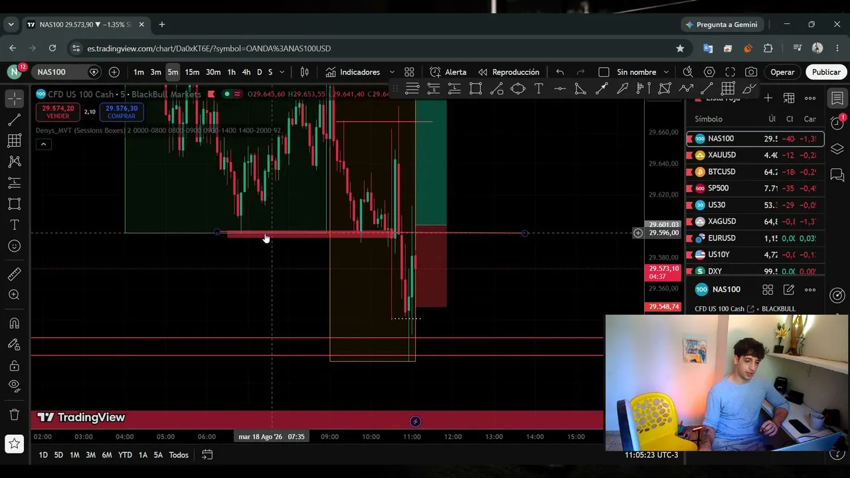Click the VENDER 29.574,20 sell button
The height and width of the screenshot is (478, 850).
click(x=58, y=112)
